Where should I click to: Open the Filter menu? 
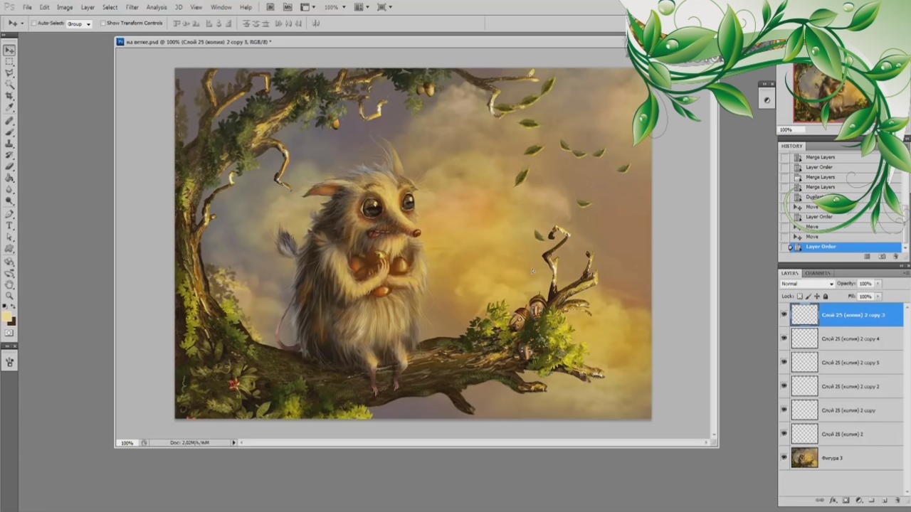[132, 7]
